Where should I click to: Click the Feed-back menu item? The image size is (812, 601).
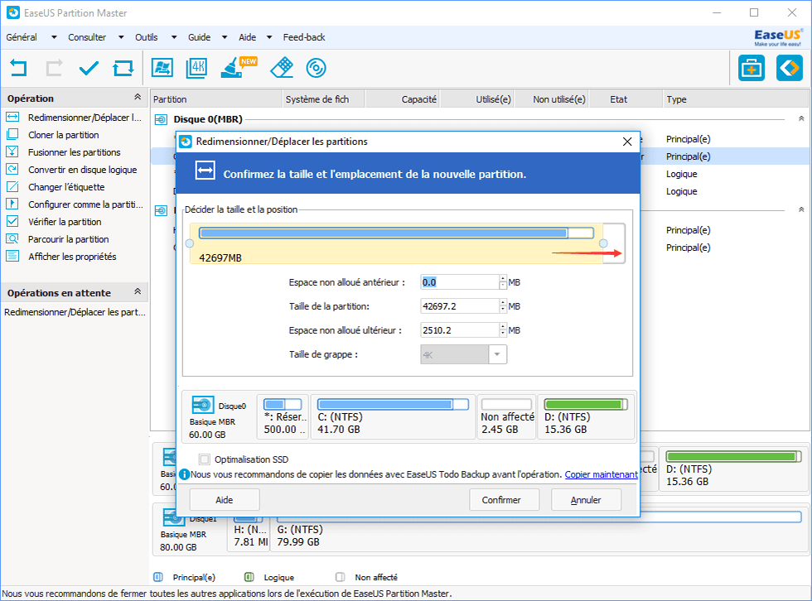point(304,37)
